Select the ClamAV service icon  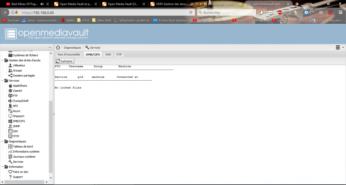click(x=10, y=91)
